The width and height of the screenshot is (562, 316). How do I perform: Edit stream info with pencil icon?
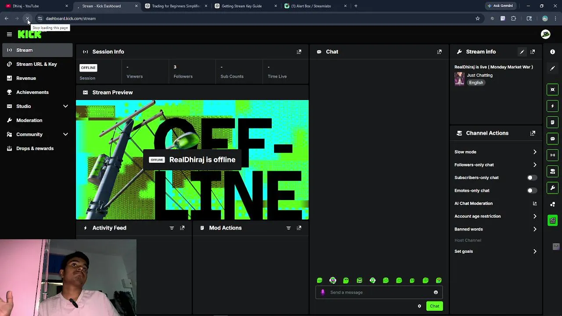pyautogui.click(x=522, y=52)
